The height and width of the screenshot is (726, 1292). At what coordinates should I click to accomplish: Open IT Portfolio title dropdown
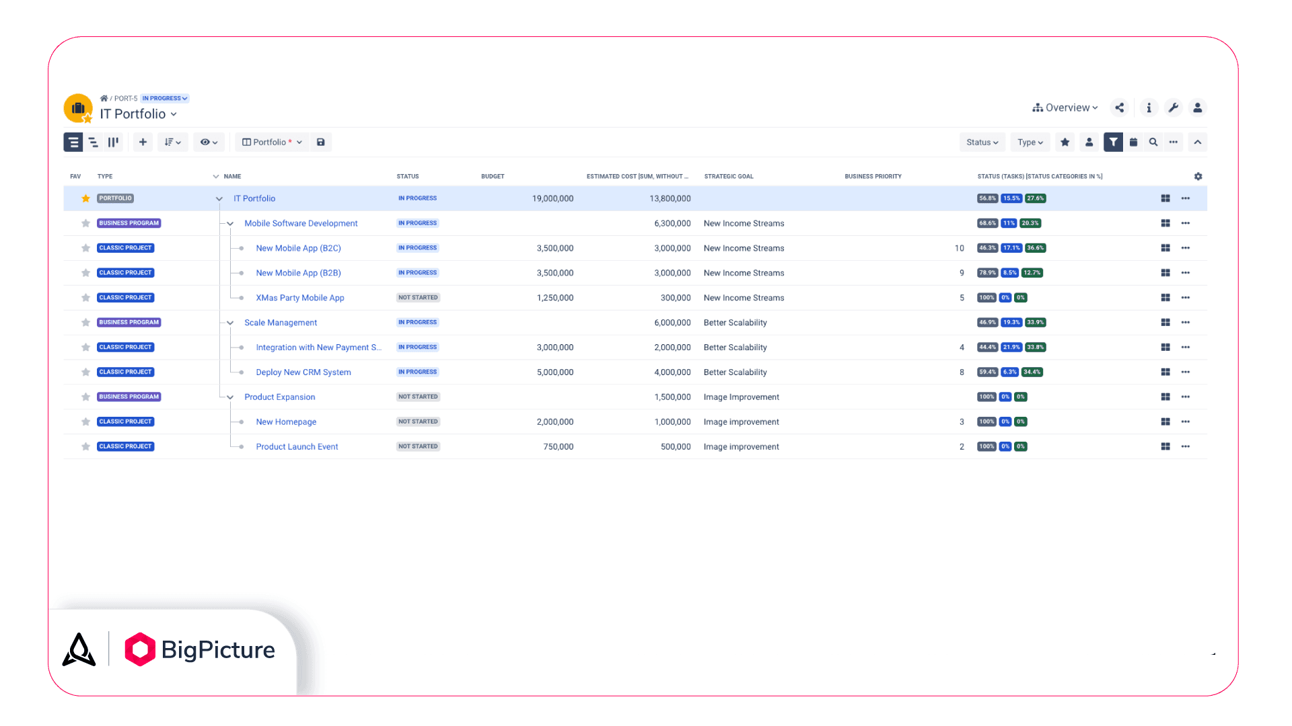[x=139, y=114]
